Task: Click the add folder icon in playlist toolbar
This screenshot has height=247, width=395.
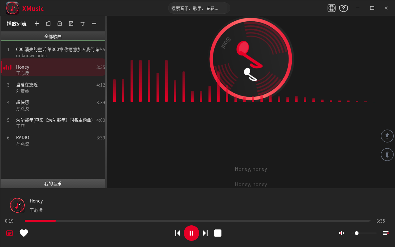Action: pyautogui.click(x=48, y=23)
